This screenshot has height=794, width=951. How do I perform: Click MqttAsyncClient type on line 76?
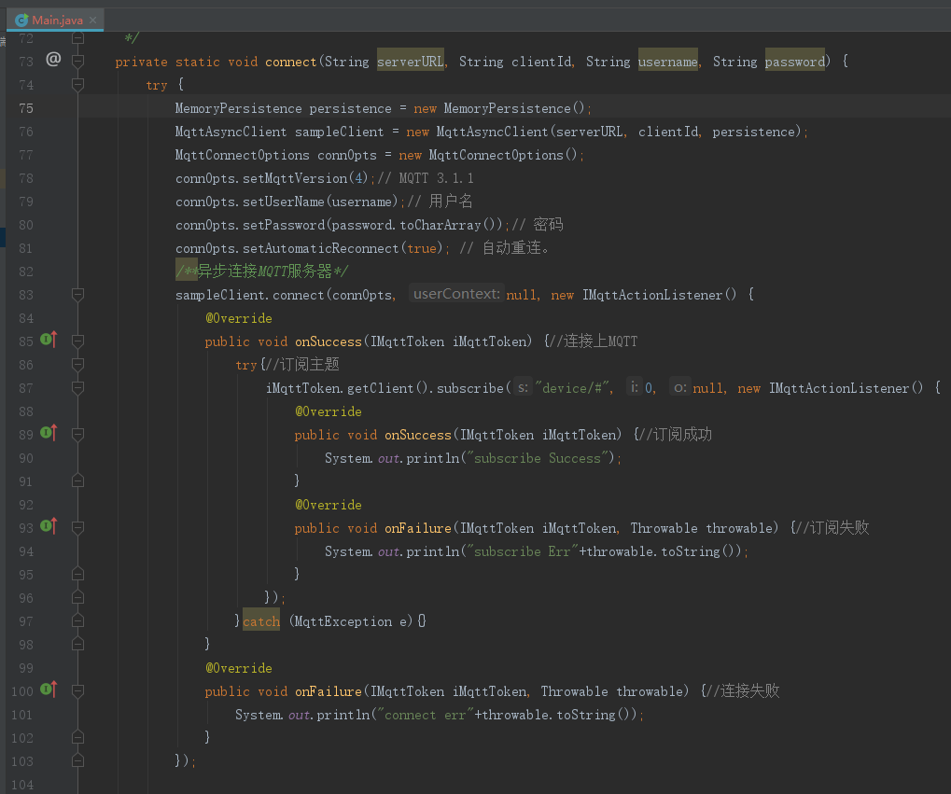pos(231,132)
